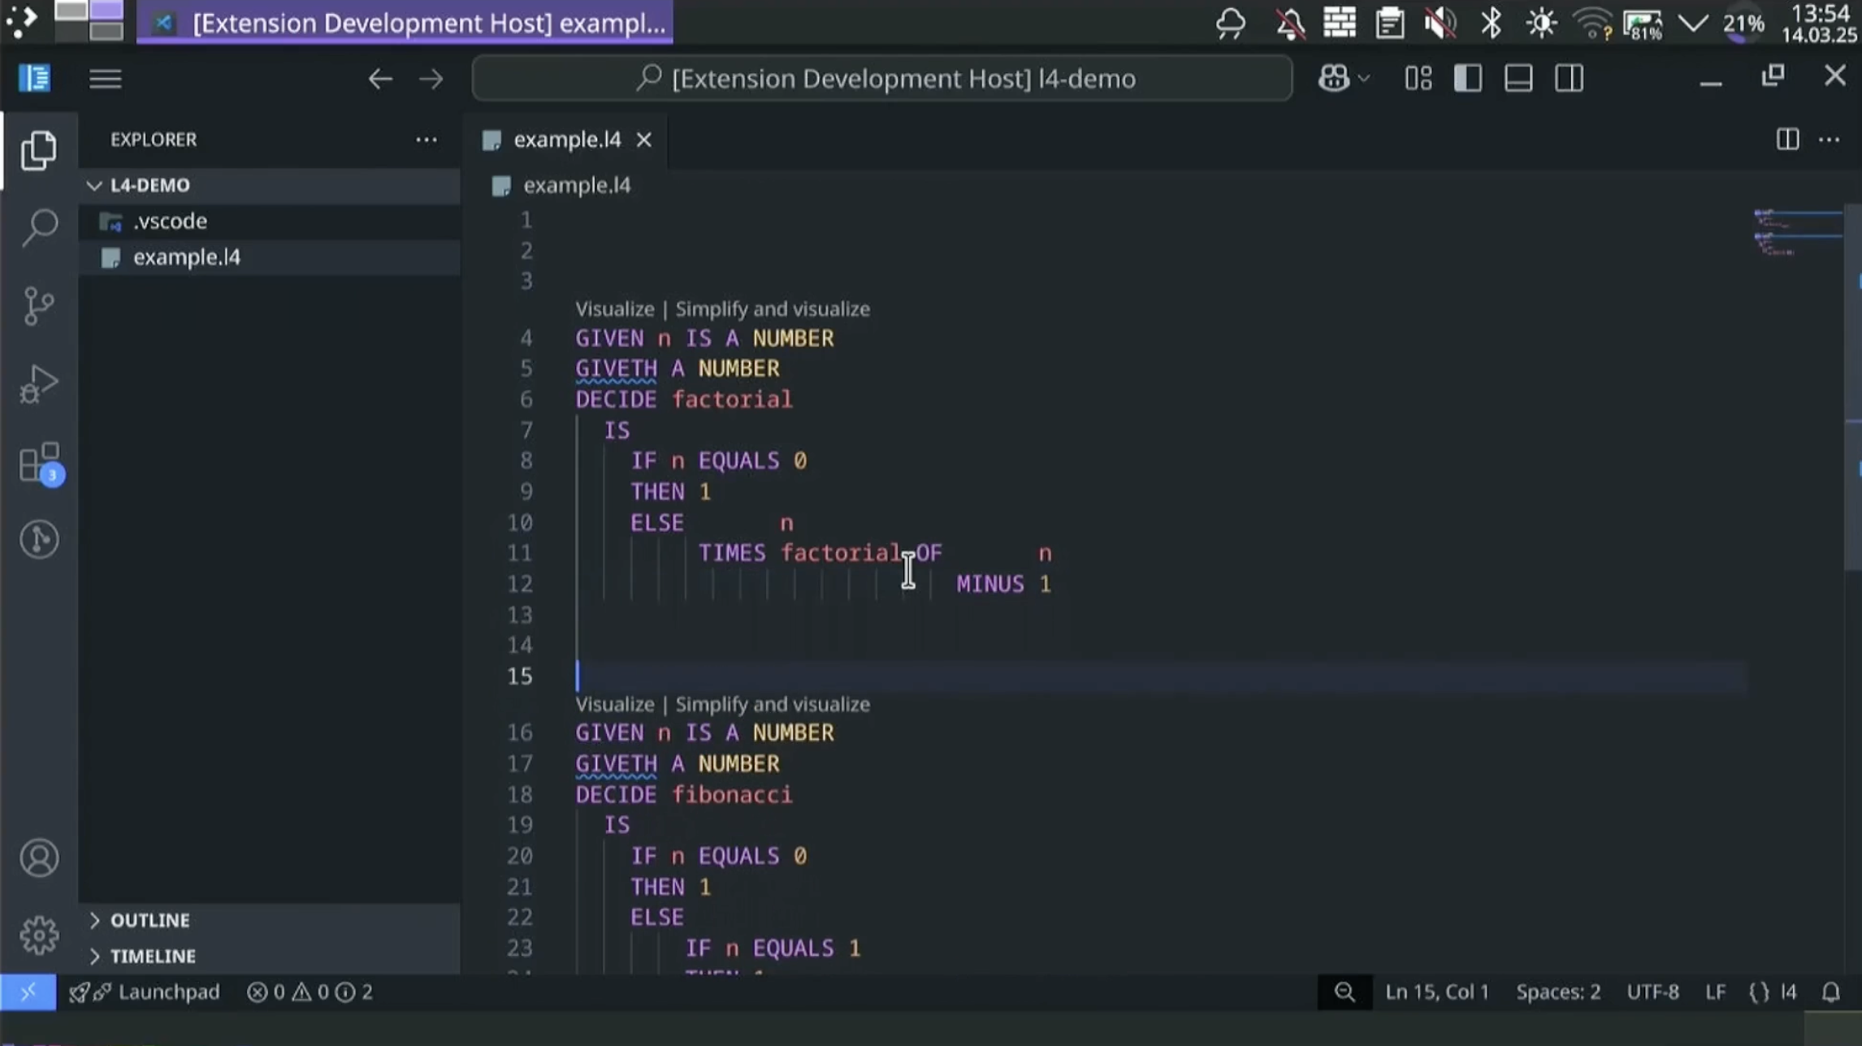Toggle secondary side bar visibility
The height and width of the screenshot is (1046, 1862).
[1569, 79]
